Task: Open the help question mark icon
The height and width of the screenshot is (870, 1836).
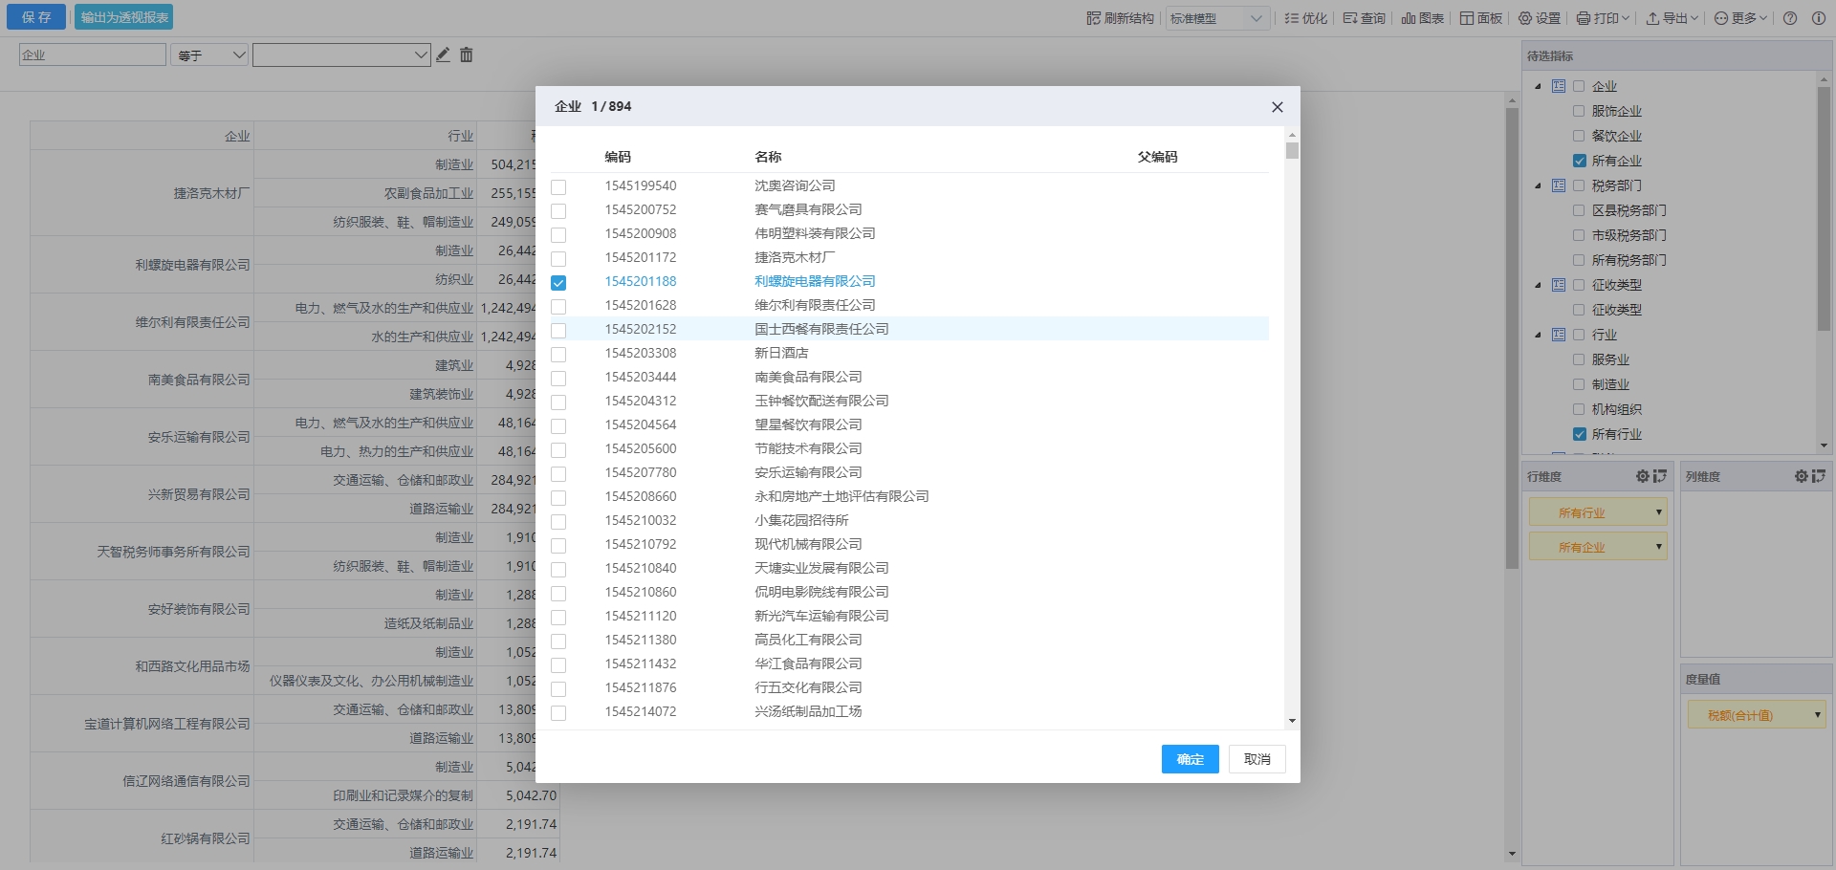Action: coord(1790,18)
